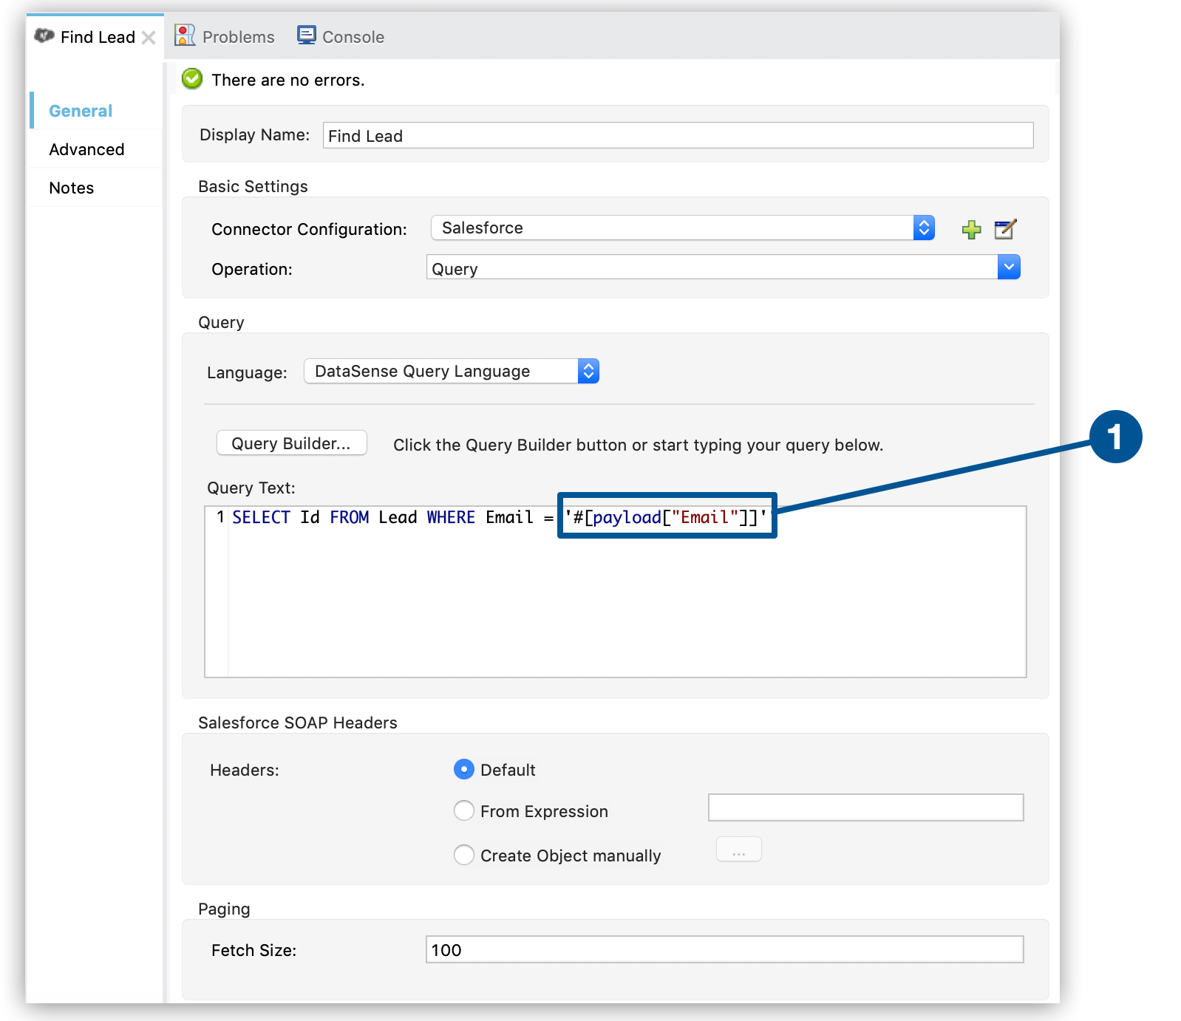Select the Default headers radio button

pos(463,770)
